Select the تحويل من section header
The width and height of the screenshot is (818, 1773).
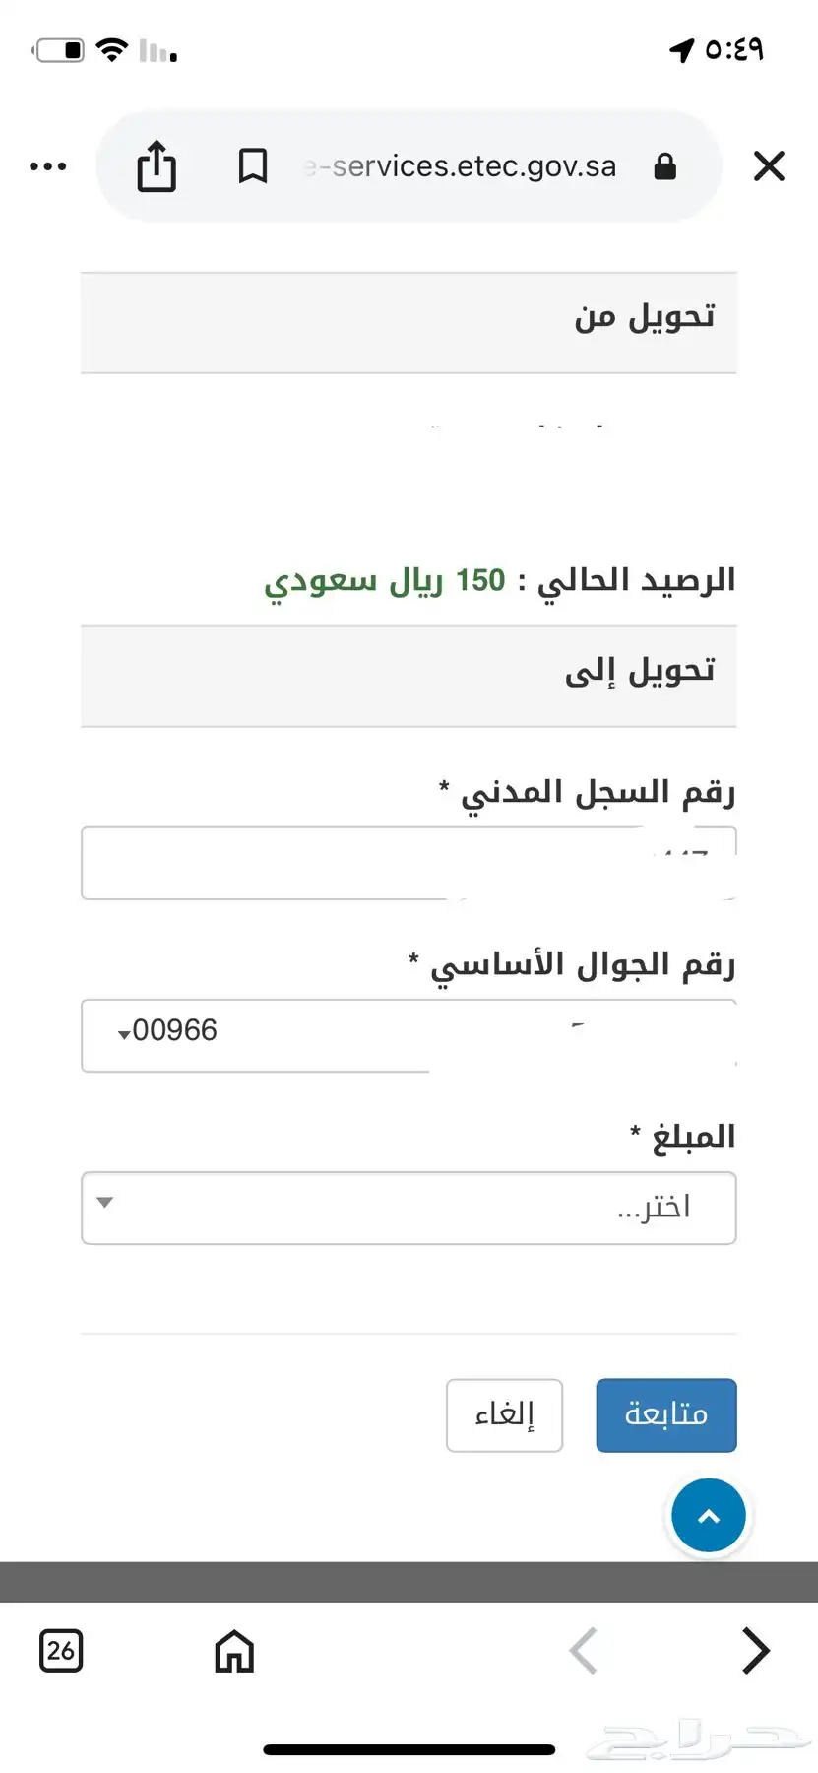click(409, 322)
